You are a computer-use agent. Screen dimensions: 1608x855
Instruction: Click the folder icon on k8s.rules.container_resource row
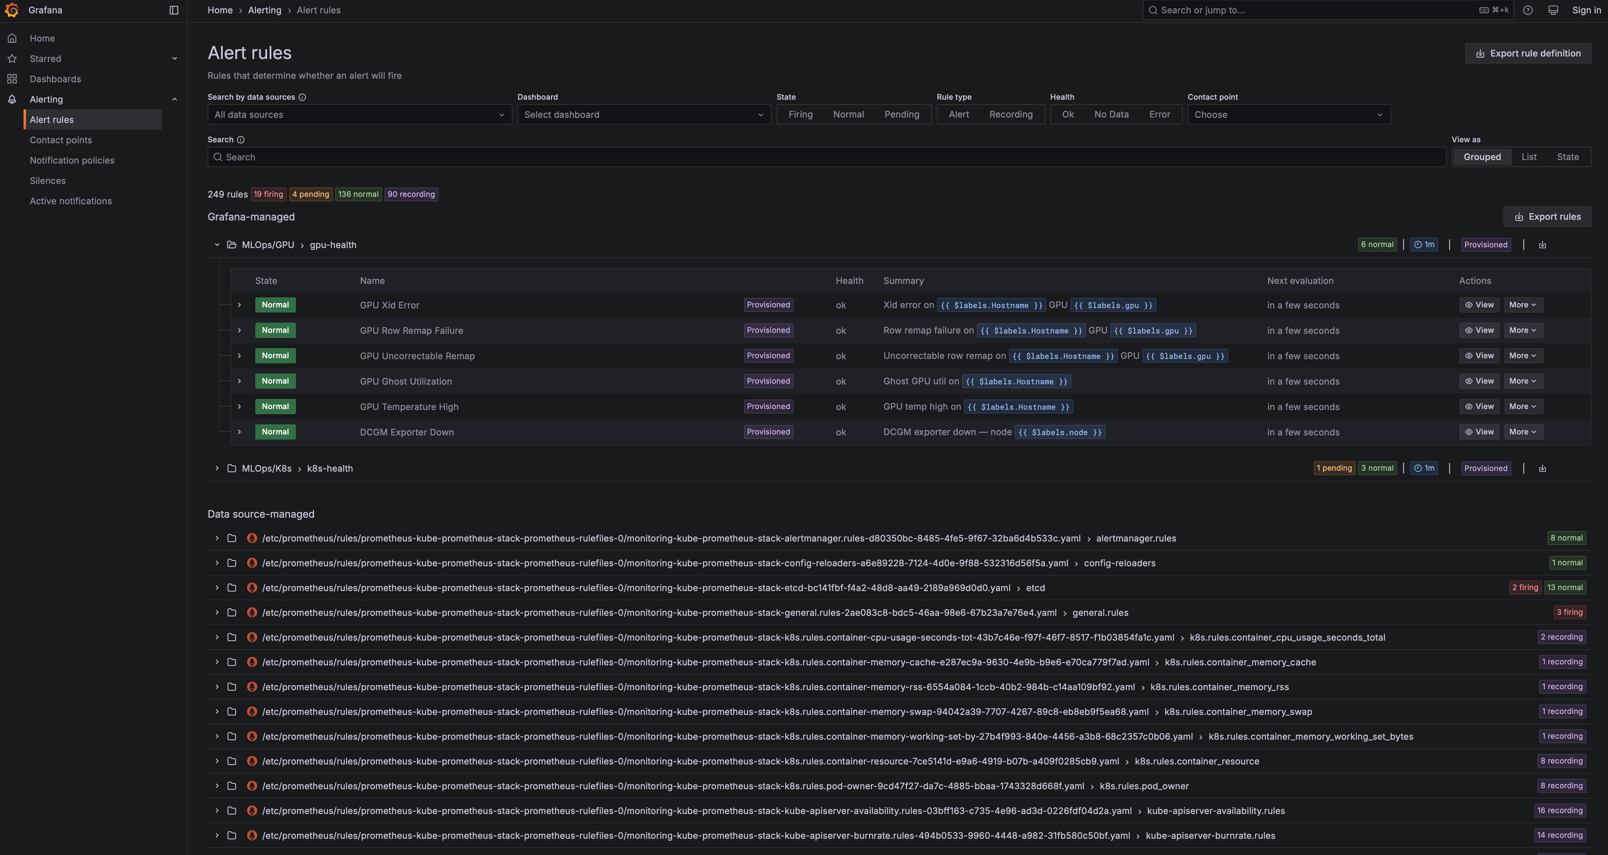[x=231, y=761]
